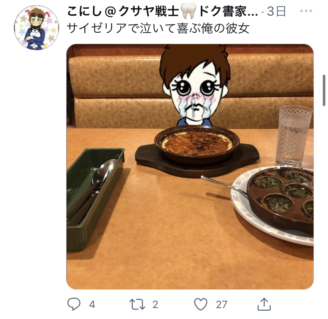Click the retweet count 2

click(x=155, y=305)
